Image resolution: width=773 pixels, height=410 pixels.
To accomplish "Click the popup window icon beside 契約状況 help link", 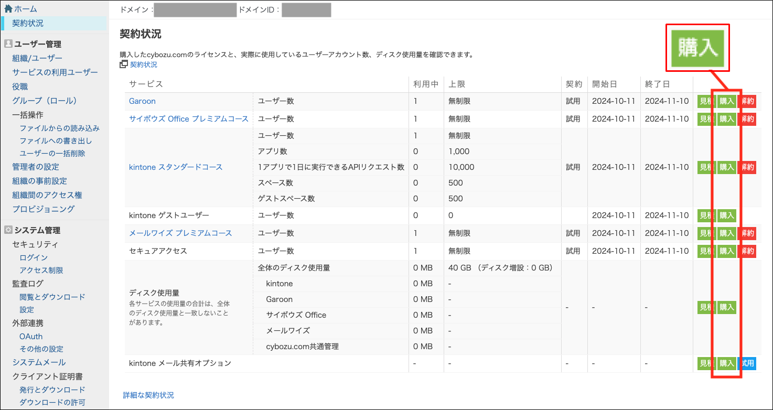I will (x=124, y=64).
